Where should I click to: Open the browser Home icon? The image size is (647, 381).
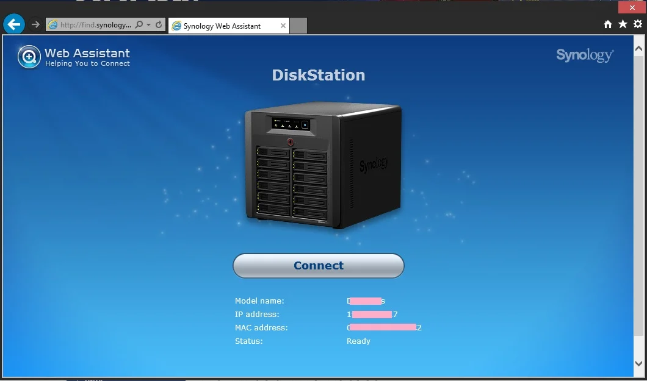click(608, 24)
